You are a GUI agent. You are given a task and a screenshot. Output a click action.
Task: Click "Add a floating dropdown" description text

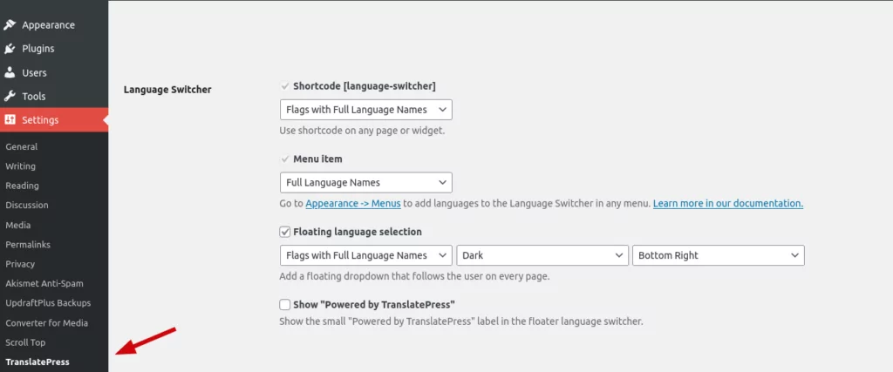(414, 277)
